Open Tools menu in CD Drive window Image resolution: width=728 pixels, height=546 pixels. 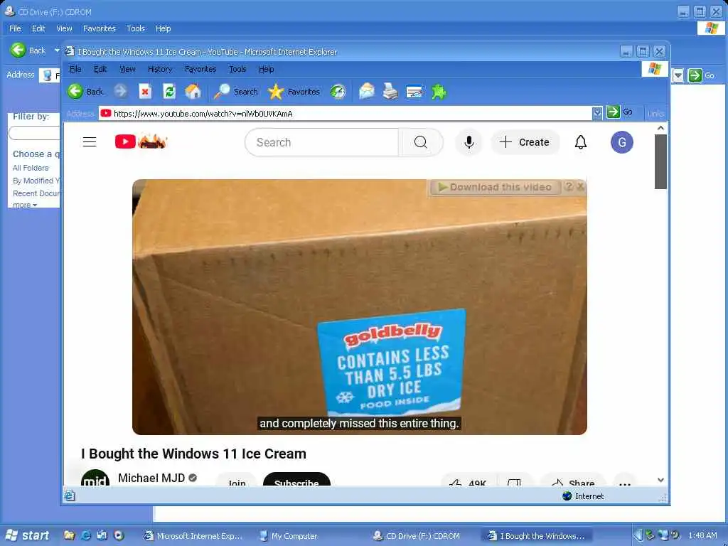tap(136, 28)
